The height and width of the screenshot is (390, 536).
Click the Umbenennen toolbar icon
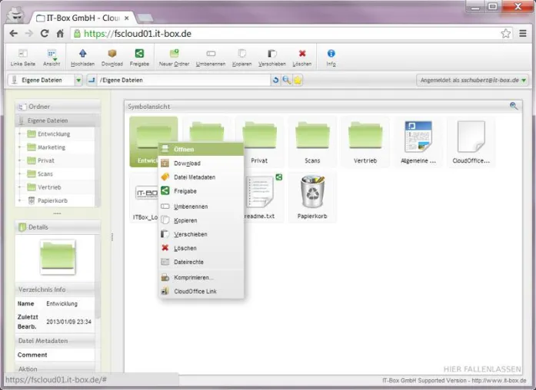pos(211,58)
